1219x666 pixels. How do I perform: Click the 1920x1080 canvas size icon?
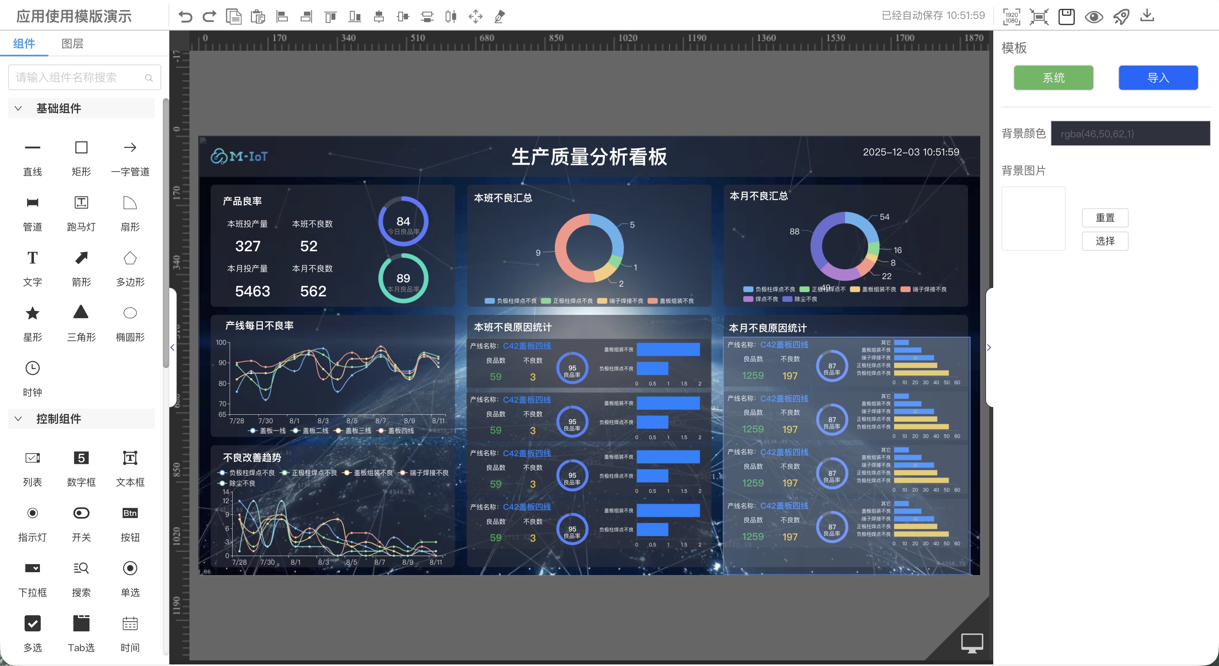pyautogui.click(x=1011, y=16)
